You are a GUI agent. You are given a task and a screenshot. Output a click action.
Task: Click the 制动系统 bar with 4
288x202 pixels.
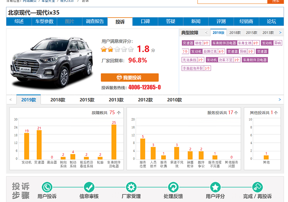(x=73, y=157)
